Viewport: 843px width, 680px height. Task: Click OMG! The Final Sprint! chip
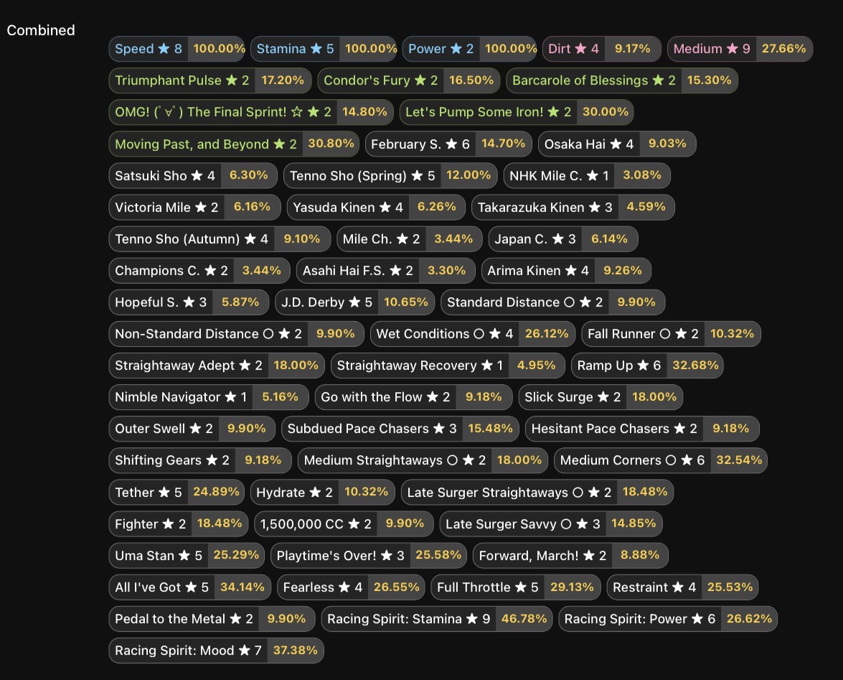click(x=251, y=112)
